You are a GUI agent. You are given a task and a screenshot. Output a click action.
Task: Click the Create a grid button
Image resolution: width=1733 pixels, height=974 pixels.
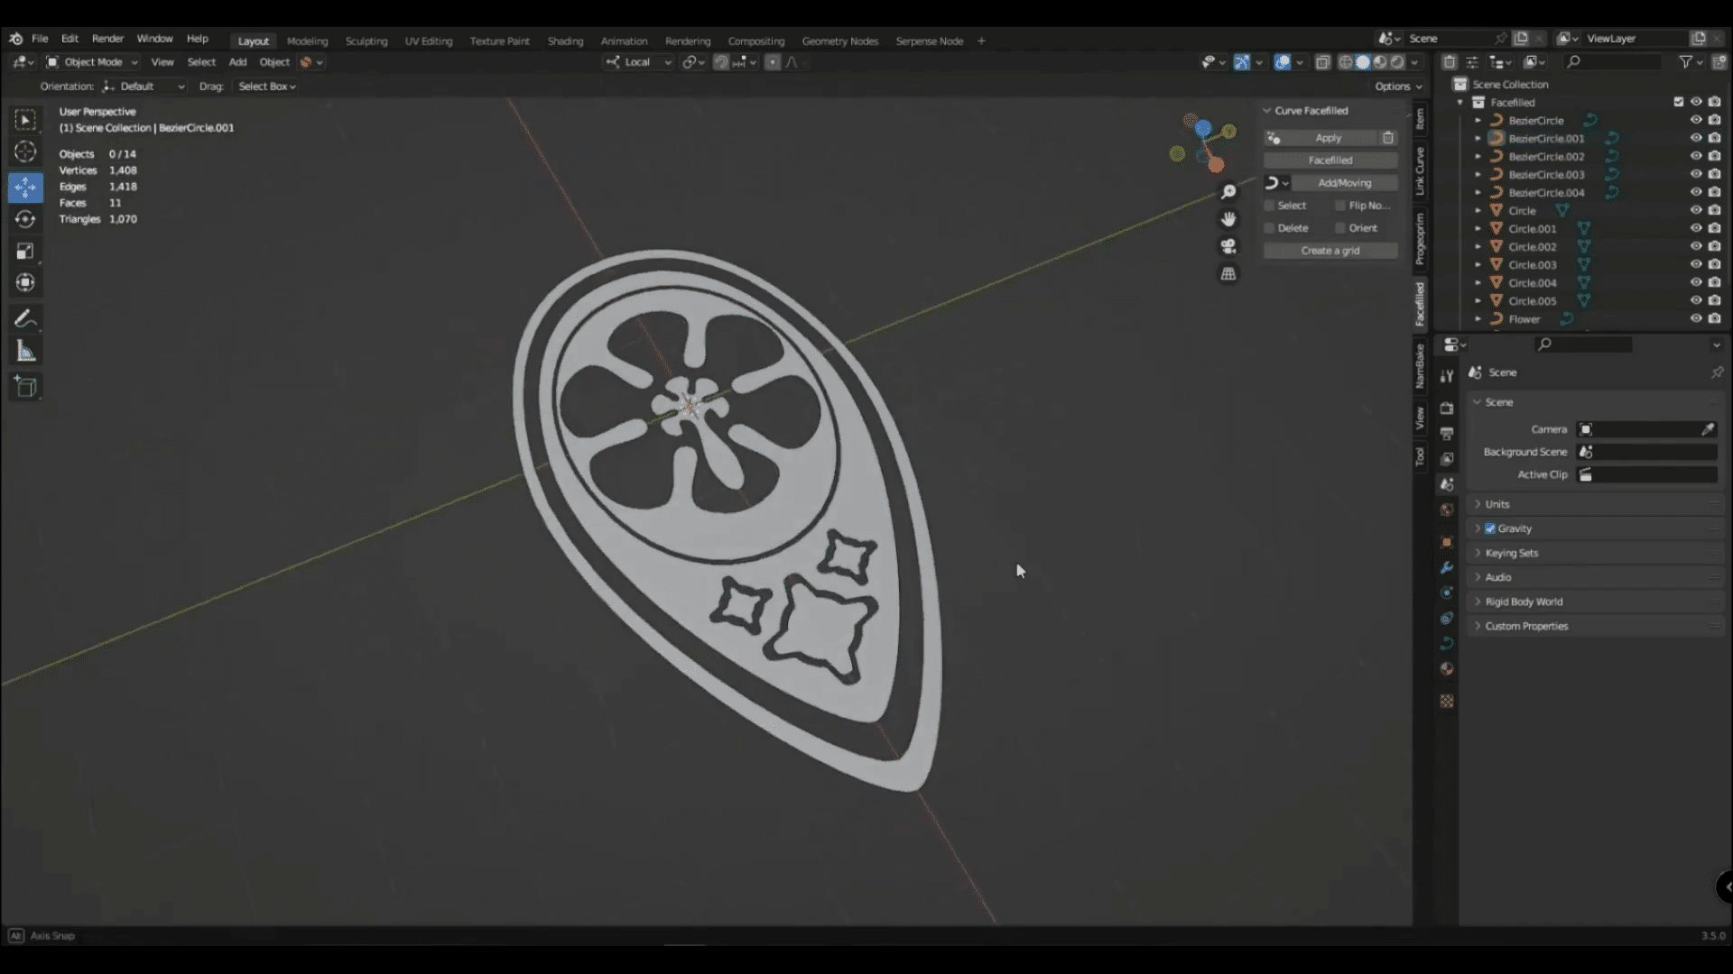click(x=1330, y=251)
